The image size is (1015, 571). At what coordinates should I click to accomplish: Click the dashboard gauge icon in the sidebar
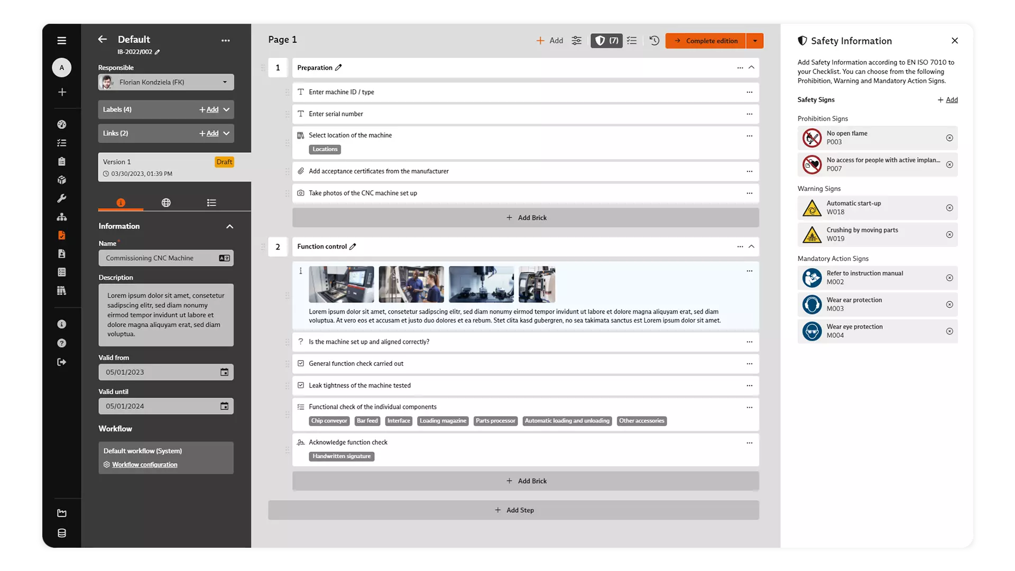tap(62, 124)
